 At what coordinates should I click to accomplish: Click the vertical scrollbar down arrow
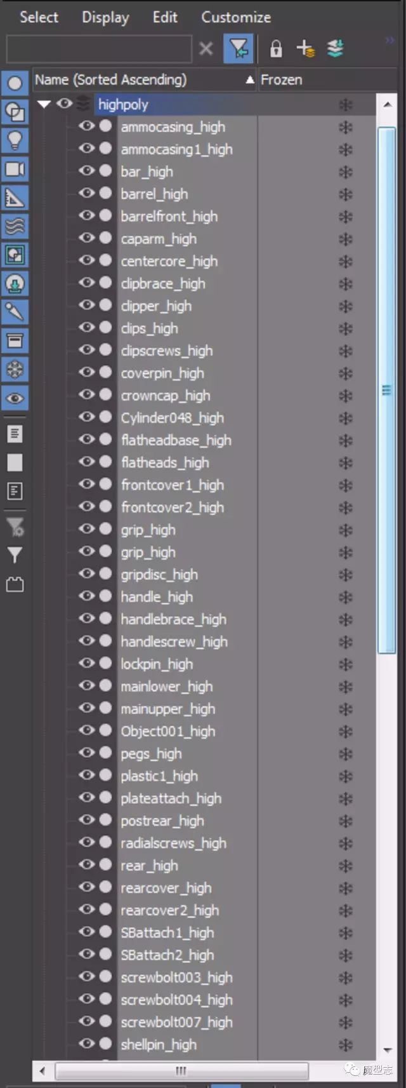[387, 1051]
